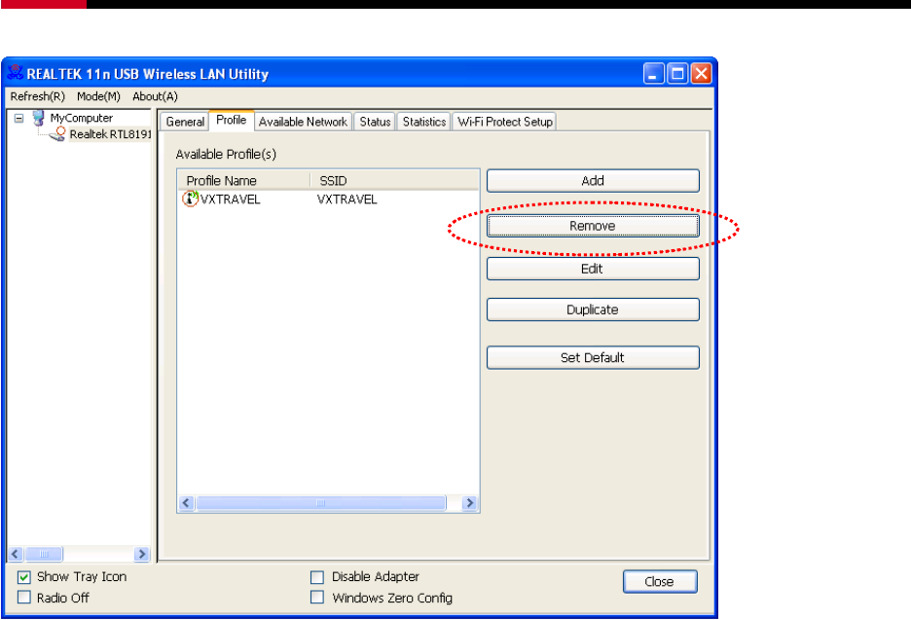Collapse the MyComputer tree node
Image resolution: width=911 pixels, height=620 pixels.
click(x=17, y=118)
